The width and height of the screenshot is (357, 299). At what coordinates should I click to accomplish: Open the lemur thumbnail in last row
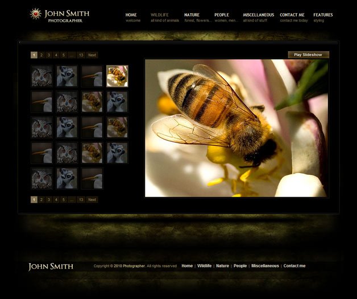tap(67, 178)
